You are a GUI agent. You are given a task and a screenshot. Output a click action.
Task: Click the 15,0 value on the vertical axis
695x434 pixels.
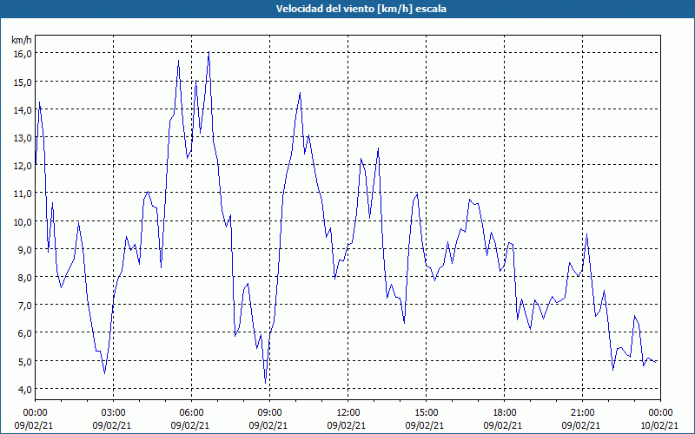[x=23, y=82]
